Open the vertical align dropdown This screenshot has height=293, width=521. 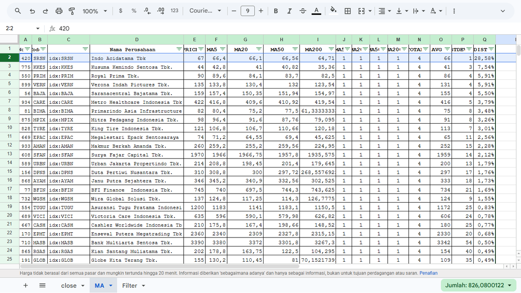[402, 11]
